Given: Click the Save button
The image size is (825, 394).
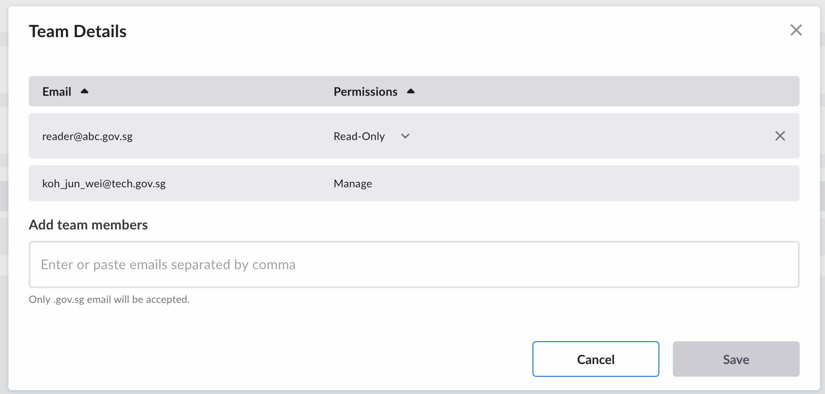Looking at the screenshot, I should coord(736,359).
